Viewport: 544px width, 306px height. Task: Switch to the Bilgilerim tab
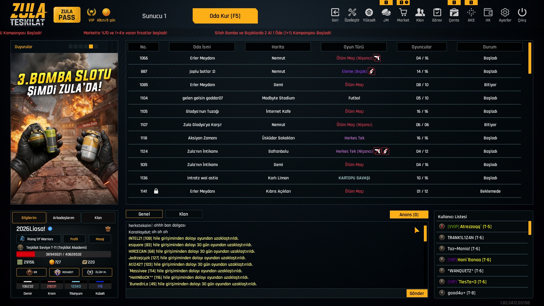(x=29, y=218)
